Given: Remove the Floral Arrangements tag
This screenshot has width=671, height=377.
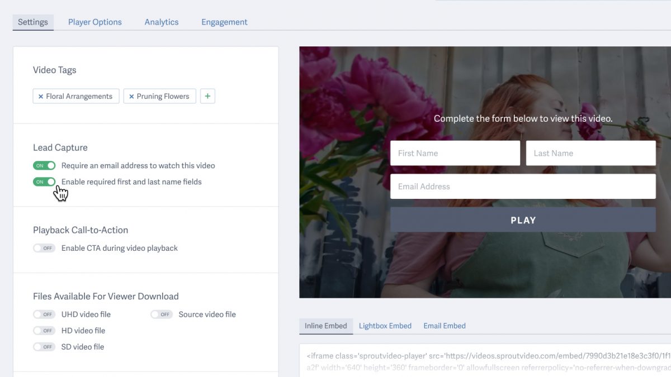Looking at the screenshot, I should pyautogui.click(x=40, y=96).
